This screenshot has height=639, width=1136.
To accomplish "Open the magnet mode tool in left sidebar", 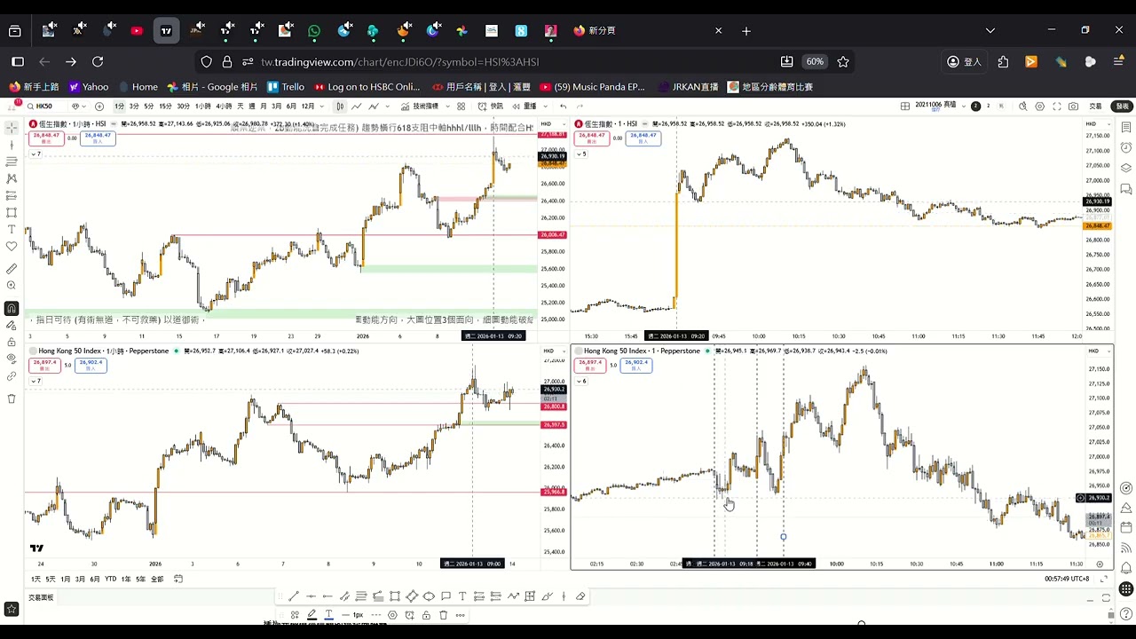I will [x=12, y=308].
